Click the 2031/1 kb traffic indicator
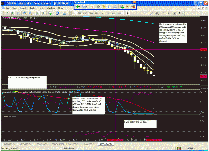209x151 pixels. 191,148
